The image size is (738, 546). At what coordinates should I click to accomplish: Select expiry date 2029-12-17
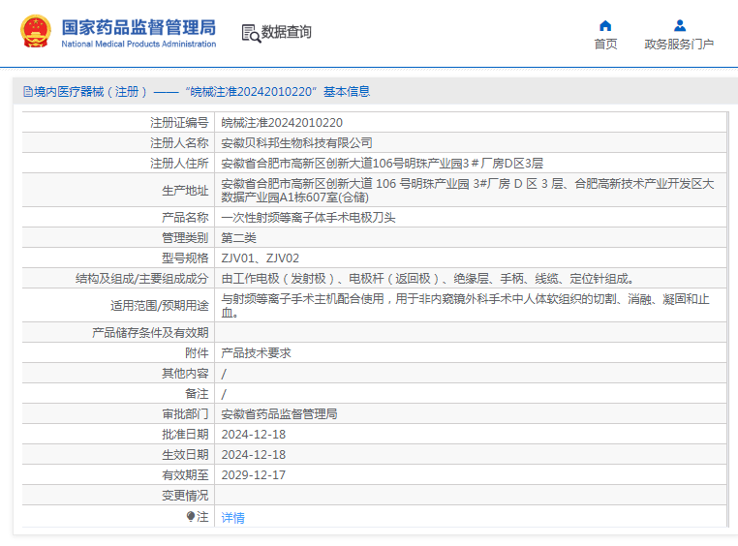253,475
